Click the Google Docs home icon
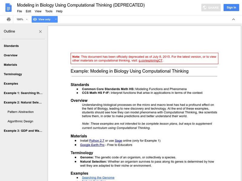Screen dimensions: 242x181 coord(8,8)
